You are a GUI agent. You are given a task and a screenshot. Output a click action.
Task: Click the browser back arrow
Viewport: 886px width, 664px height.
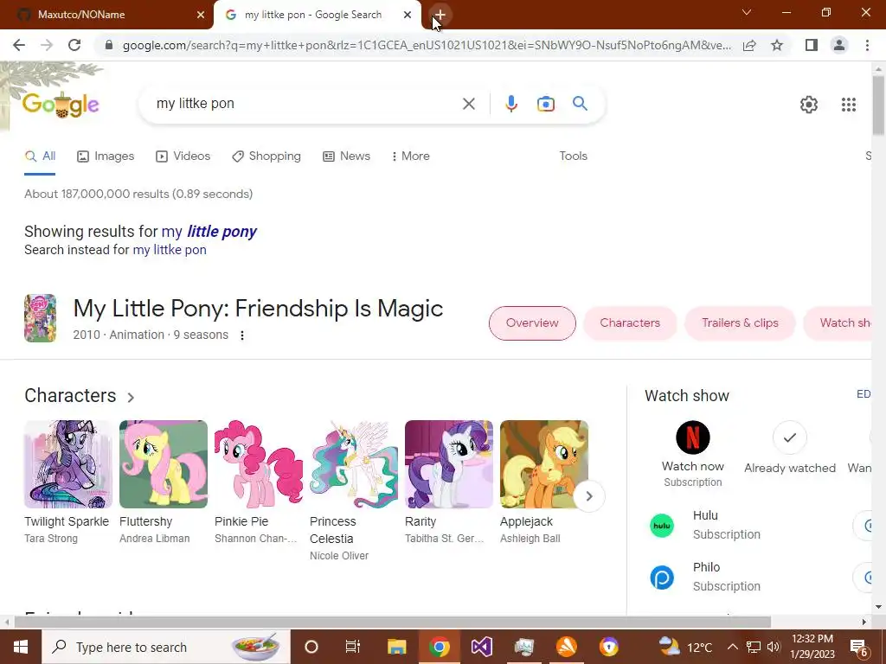click(19, 45)
